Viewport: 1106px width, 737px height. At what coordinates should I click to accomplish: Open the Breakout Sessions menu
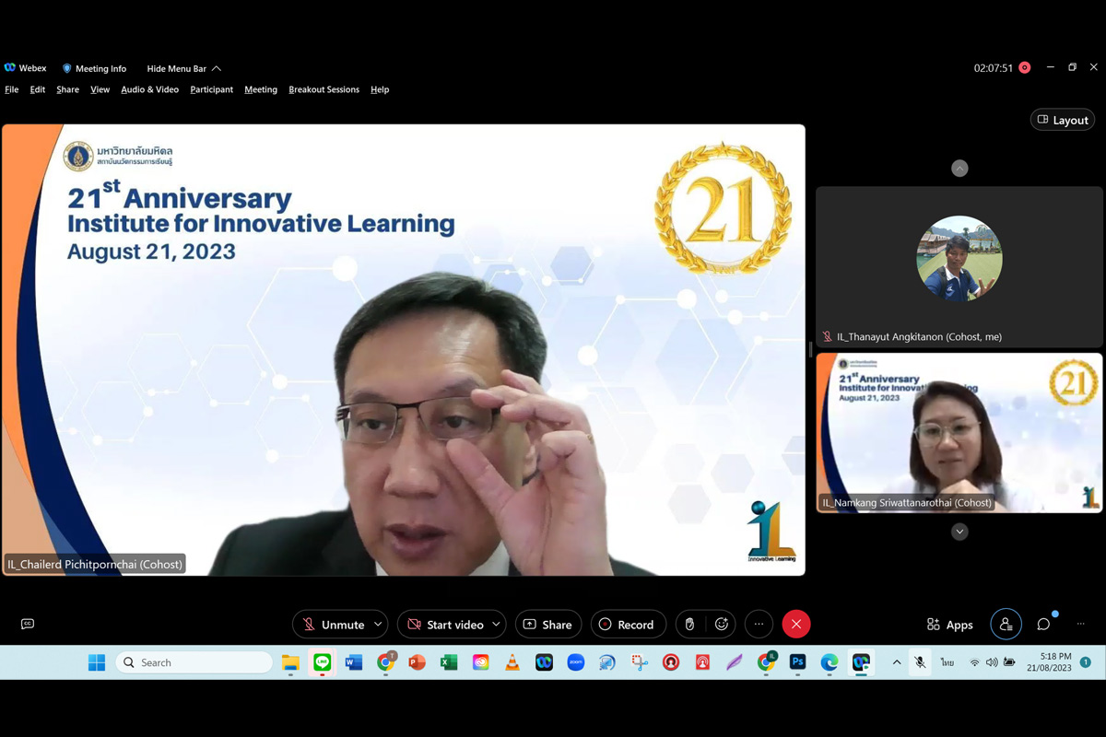pyautogui.click(x=324, y=89)
